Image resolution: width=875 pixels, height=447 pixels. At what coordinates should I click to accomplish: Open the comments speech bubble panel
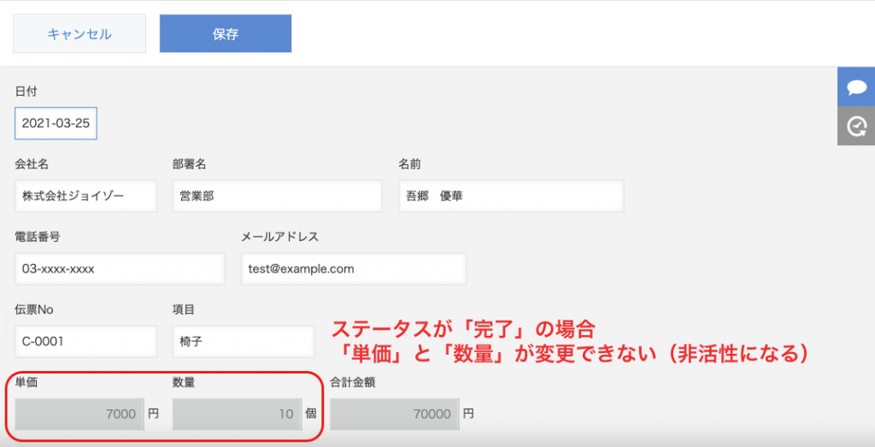[856, 87]
